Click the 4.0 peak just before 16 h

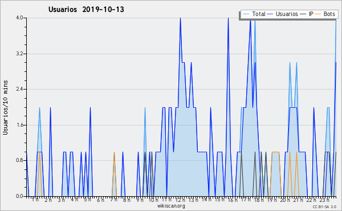[228, 18]
